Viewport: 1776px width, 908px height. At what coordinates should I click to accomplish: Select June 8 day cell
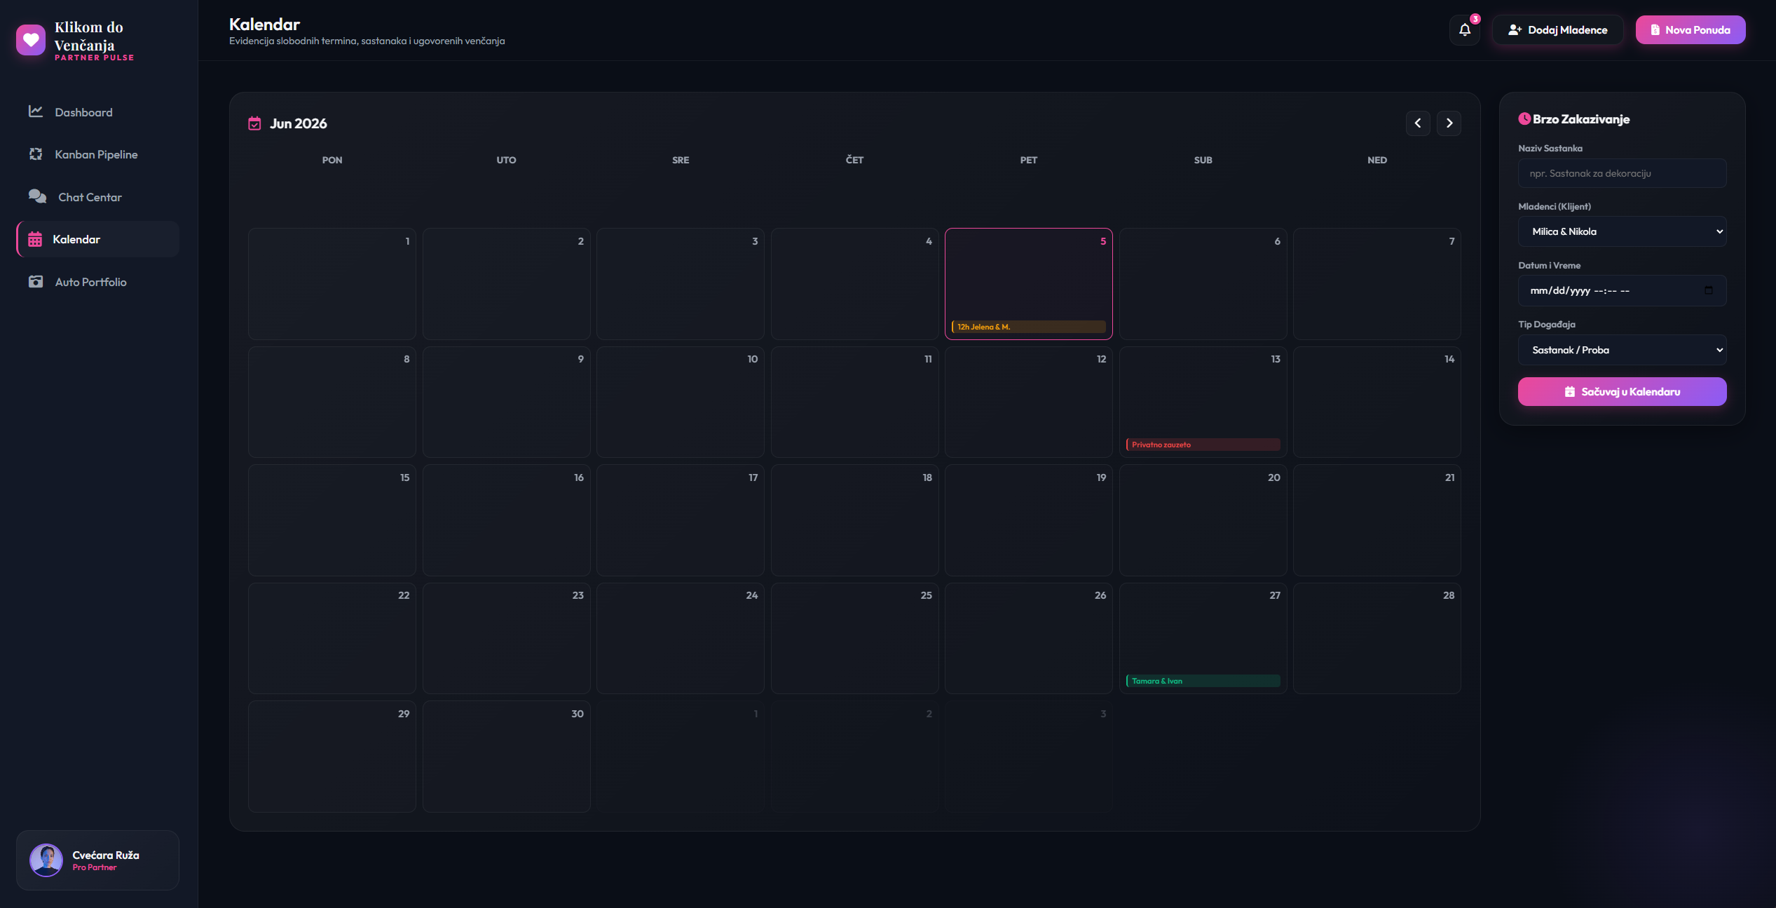332,402
